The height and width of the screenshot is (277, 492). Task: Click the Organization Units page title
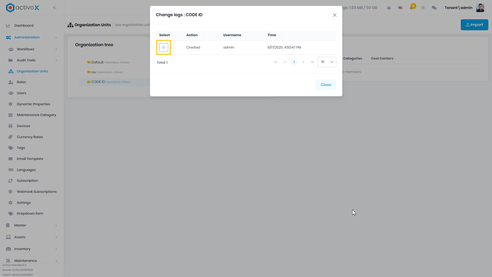(93, 25)
